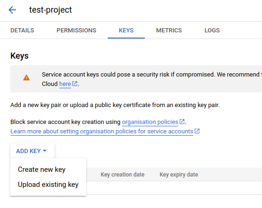
Task: Click the 'Key expiry date' column header
Action: 179,175
